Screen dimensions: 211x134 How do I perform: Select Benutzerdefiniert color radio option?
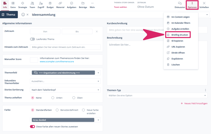pos(57,110)
